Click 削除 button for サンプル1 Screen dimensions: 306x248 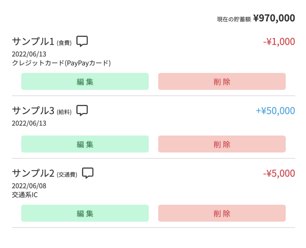coord(222,81)
